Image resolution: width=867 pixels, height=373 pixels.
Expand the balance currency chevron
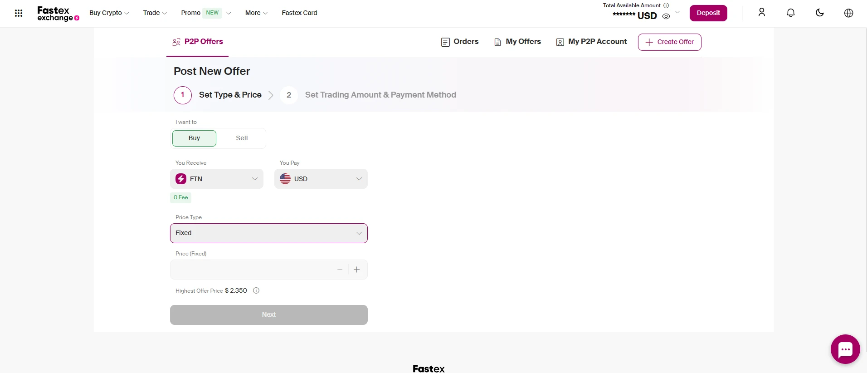[677, 12]
